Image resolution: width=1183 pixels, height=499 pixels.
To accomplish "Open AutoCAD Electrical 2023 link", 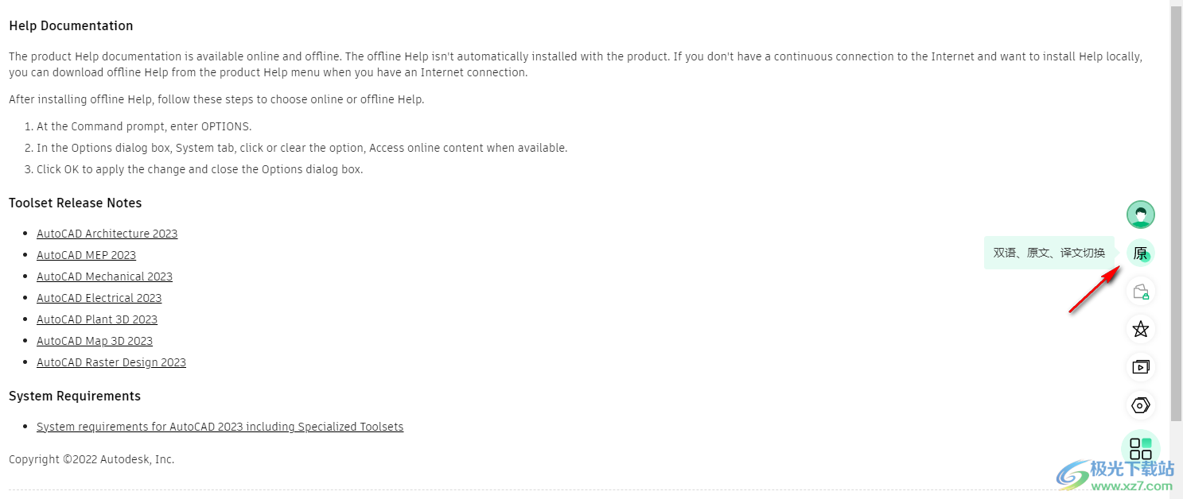I will [99, 298].
